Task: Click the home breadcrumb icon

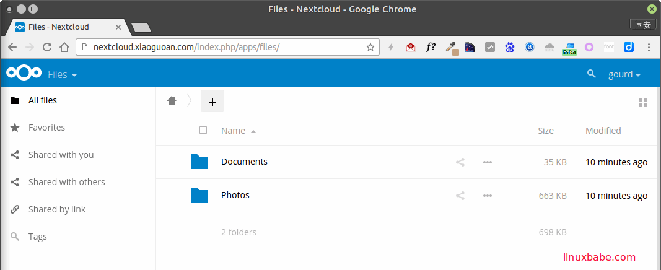Action: point(172,101)
